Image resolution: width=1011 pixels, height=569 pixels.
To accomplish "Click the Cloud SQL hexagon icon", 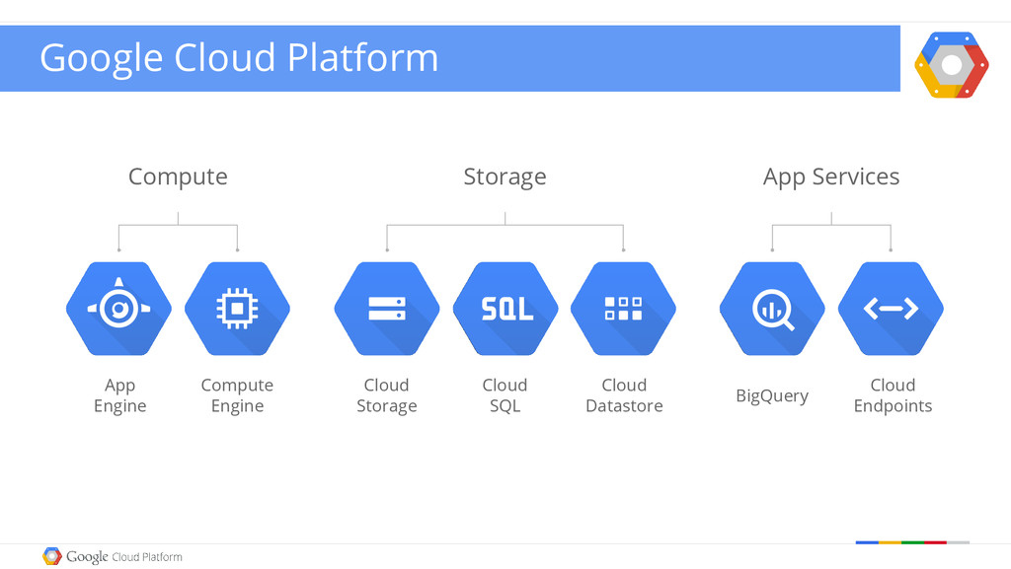I will coord(505,309).
